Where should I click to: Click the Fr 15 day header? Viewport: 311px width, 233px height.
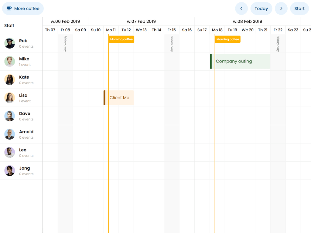coord(172,30)
